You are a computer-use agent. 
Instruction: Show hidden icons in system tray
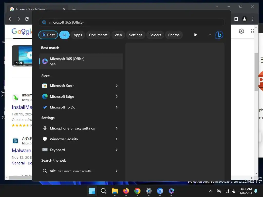pyautogui.click(x=211, y=191)
